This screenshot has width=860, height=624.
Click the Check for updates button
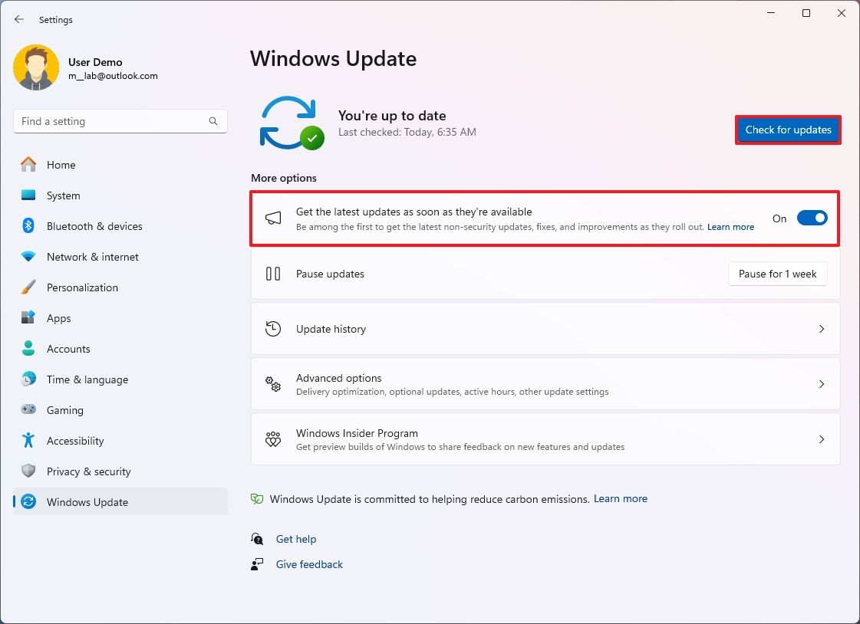pyautogui.click(x=788, y=130)
